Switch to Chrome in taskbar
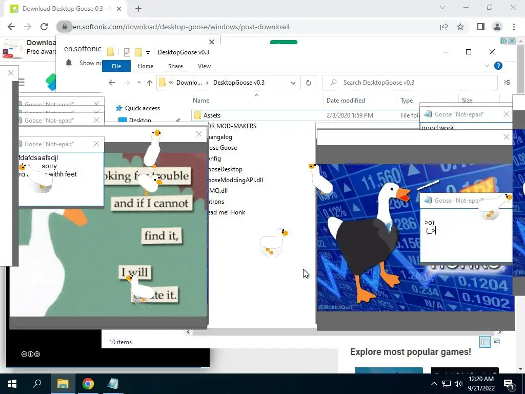Viewport: 525px width, 394px height. pyautogui.click(x=88, y=384)
